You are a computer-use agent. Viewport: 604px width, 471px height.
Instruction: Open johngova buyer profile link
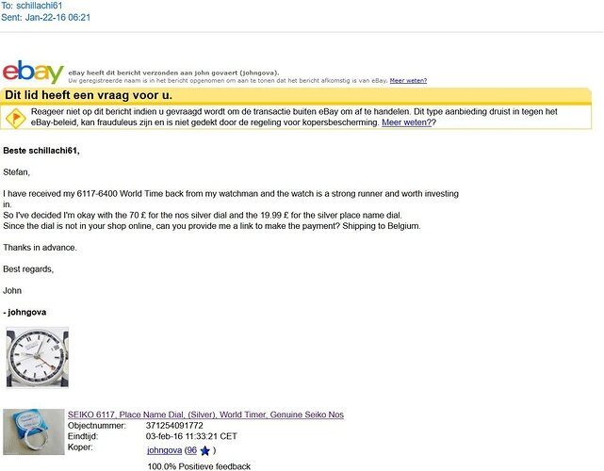pyautogui.click(x=165, y=450)
